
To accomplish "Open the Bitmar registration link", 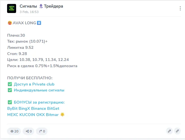I will [52, 115].
